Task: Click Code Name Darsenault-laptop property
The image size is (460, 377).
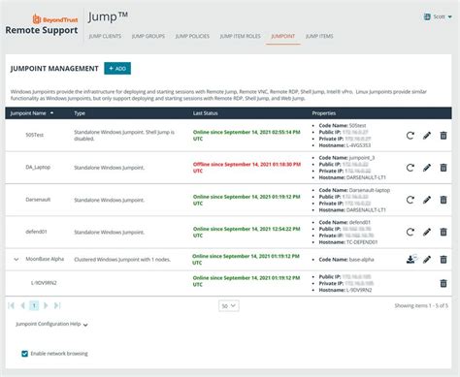Action: tap(354, 190)
